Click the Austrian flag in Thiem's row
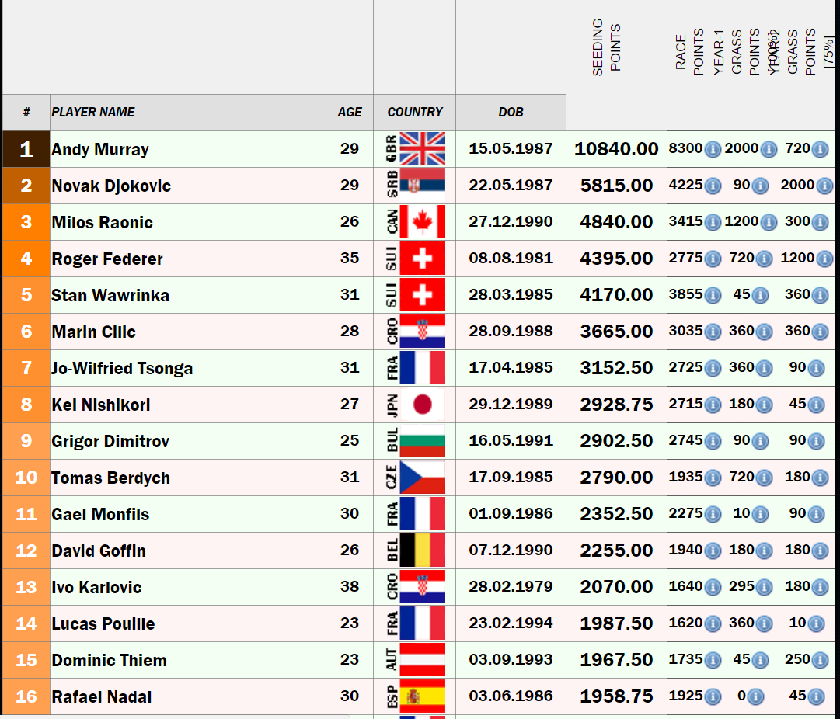Screen dimensions: 840x719 pos(422,659)
